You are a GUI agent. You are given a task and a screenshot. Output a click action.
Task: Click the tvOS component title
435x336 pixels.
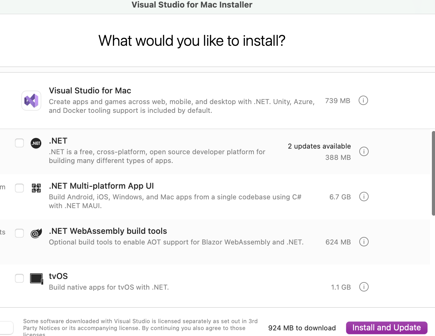point(58,276)
